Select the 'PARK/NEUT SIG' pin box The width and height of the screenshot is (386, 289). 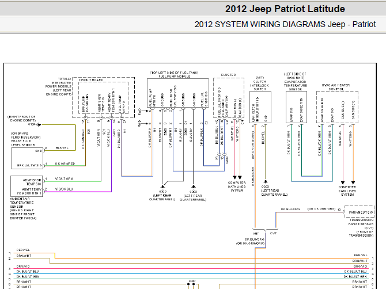tap(359, 212)
